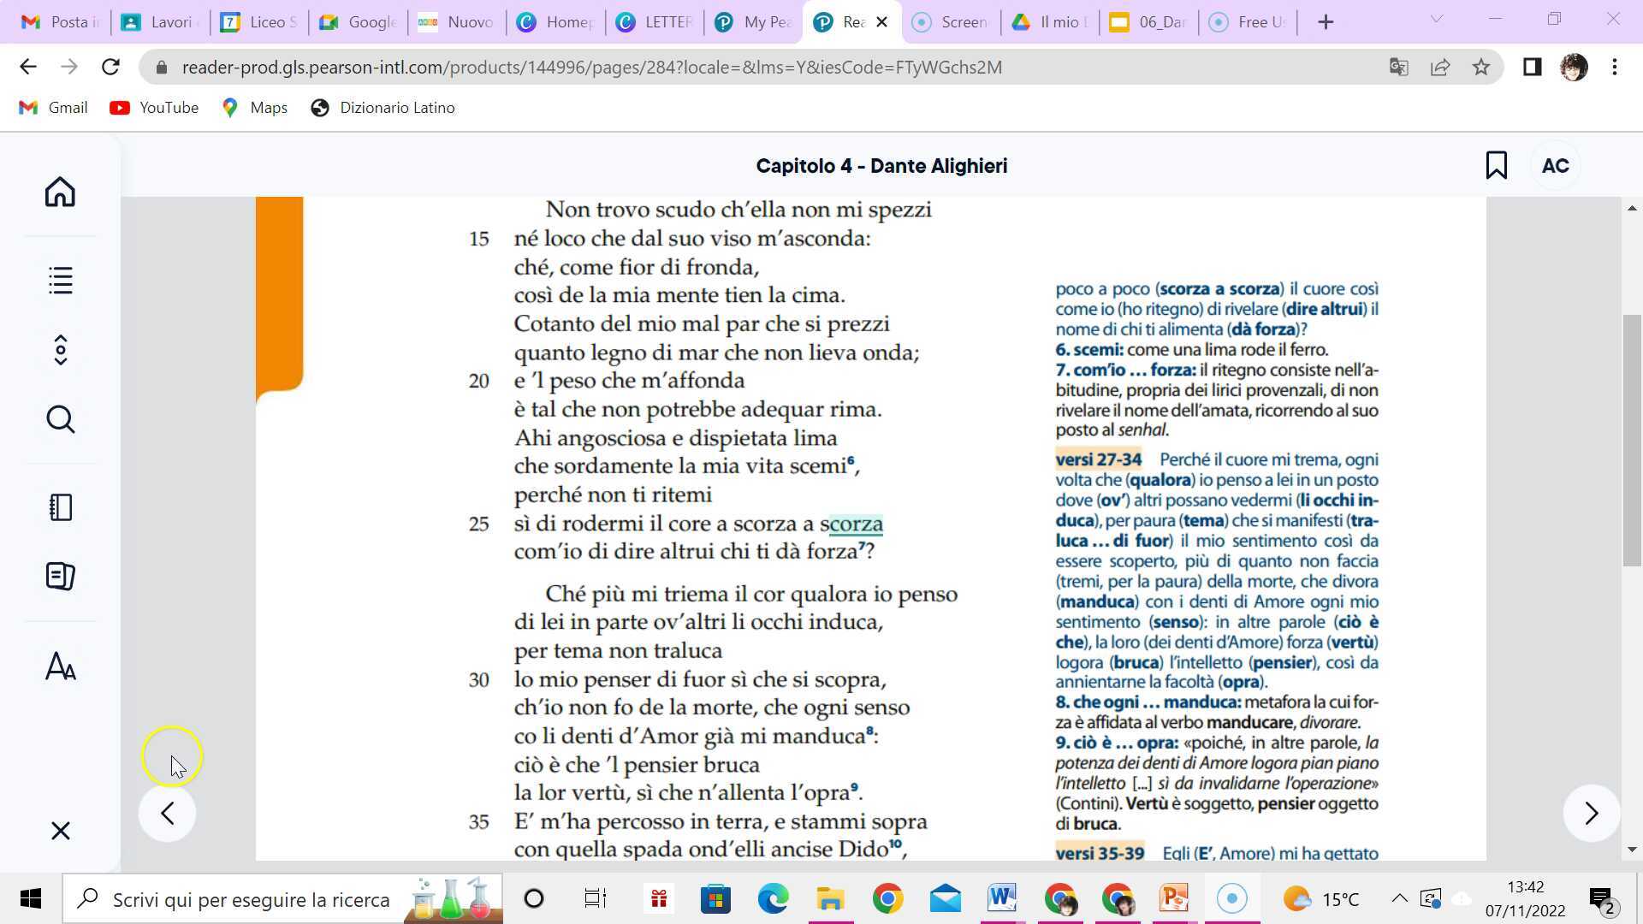This screenshot has height=924, width=1643.
Task: Switch to the Lavori tab
Action: [160, 22]
